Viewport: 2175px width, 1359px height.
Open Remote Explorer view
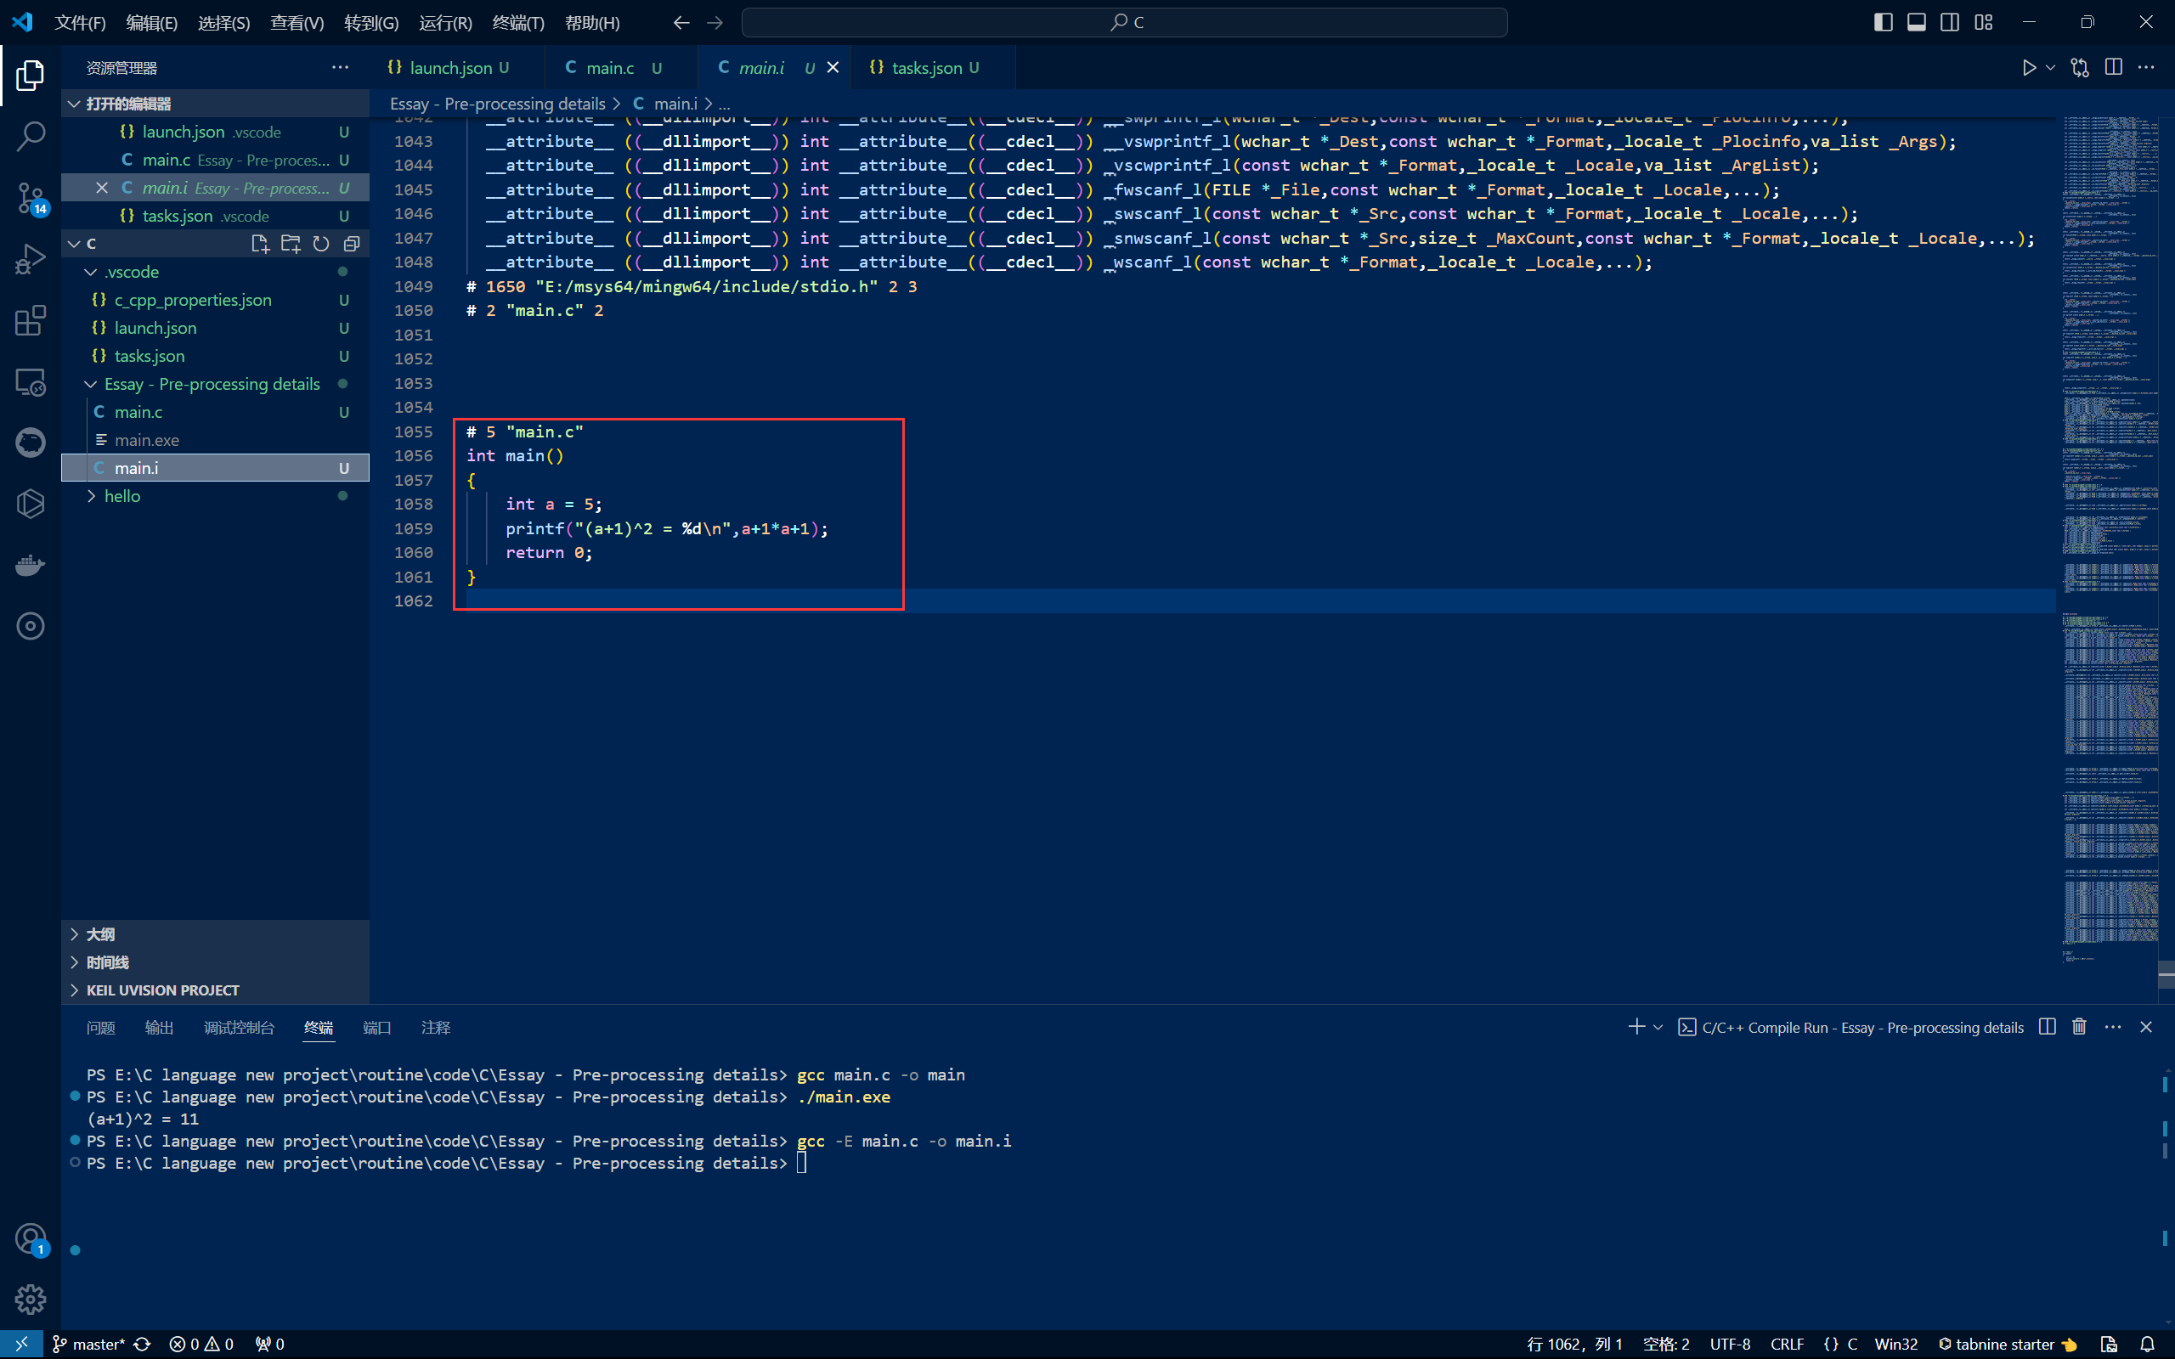31,382
